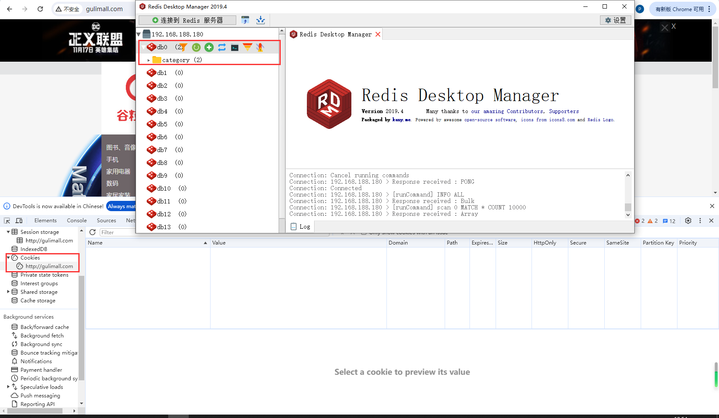The height and width of the screenshot is (418, 719).
Task: Reload keys in db0 with green refresh icon
Action: tap(196, 47)
